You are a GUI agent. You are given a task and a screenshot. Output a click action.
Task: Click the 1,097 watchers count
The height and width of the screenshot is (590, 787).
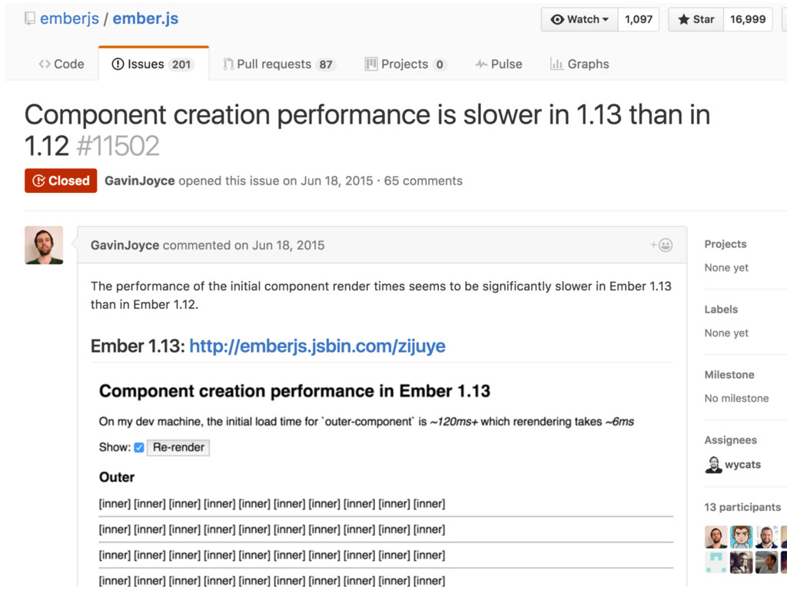pyautogui.click(x=638, y=19)
